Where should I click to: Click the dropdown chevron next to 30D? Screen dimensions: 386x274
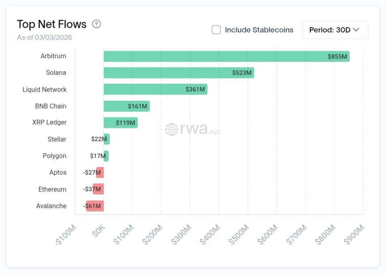click(356, 30)
